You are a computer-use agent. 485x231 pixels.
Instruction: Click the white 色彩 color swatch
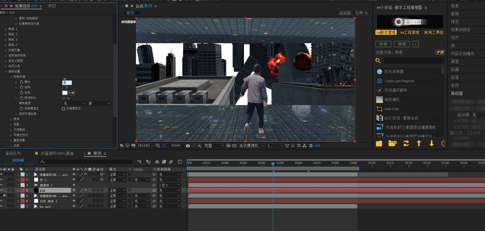(65, 92)
